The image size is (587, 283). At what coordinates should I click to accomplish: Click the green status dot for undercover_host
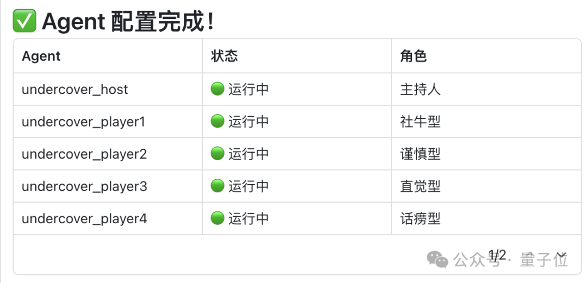217,89
